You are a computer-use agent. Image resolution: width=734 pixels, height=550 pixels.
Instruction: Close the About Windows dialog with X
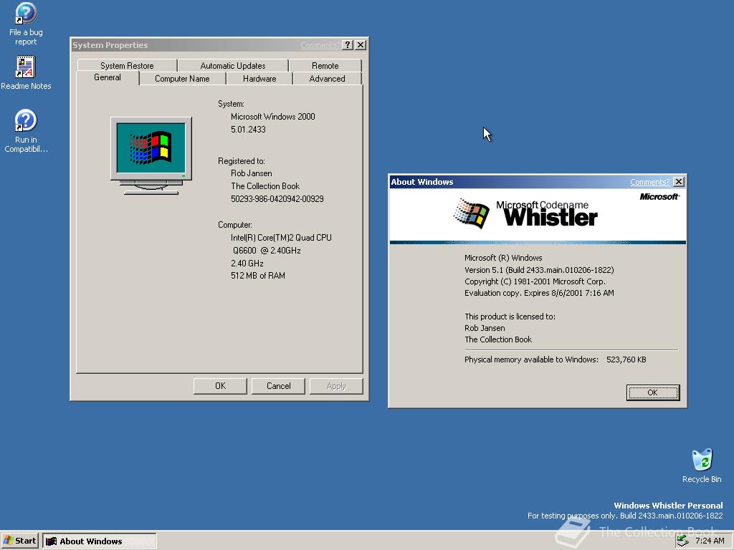pos(678,181)
